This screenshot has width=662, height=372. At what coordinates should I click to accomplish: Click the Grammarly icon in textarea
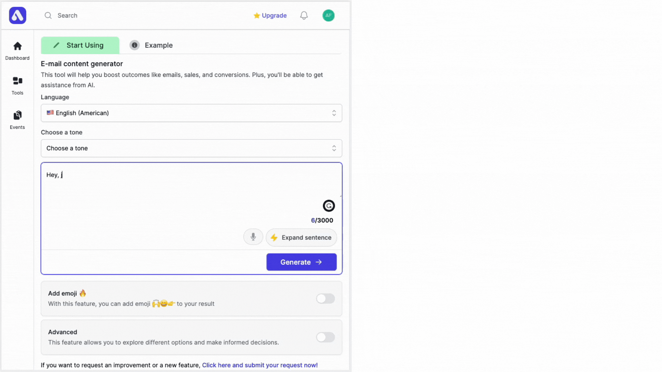329,206
